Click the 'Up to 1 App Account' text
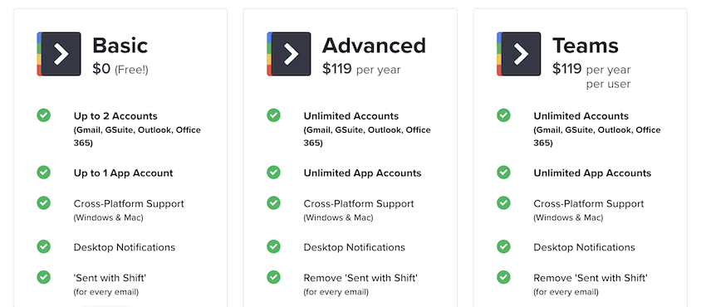The width and height of the screenshot is (706, 307). pos(124,173)
